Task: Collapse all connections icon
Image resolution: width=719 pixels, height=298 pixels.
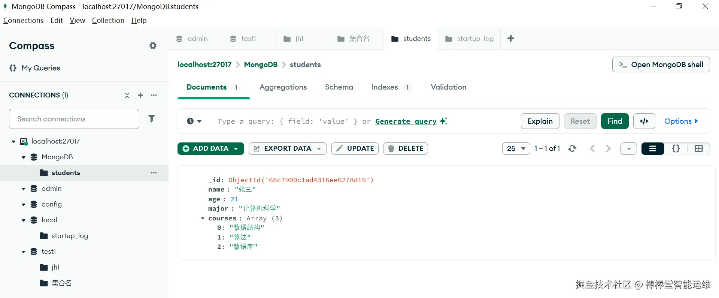Action: [x=127, y=95]
